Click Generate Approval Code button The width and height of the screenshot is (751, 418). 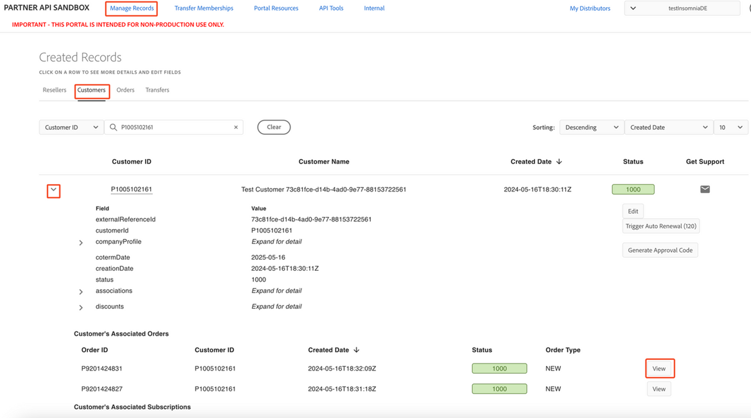pyautogui.click(x=660, y=250)
